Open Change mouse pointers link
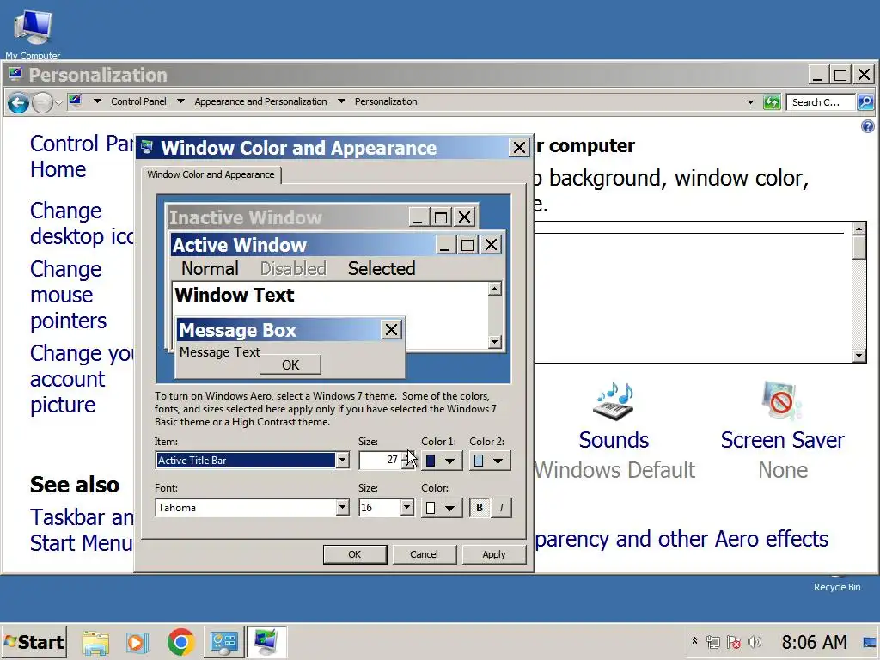The image size is (880, 660). pyautogui.click(x=68, y=296)
